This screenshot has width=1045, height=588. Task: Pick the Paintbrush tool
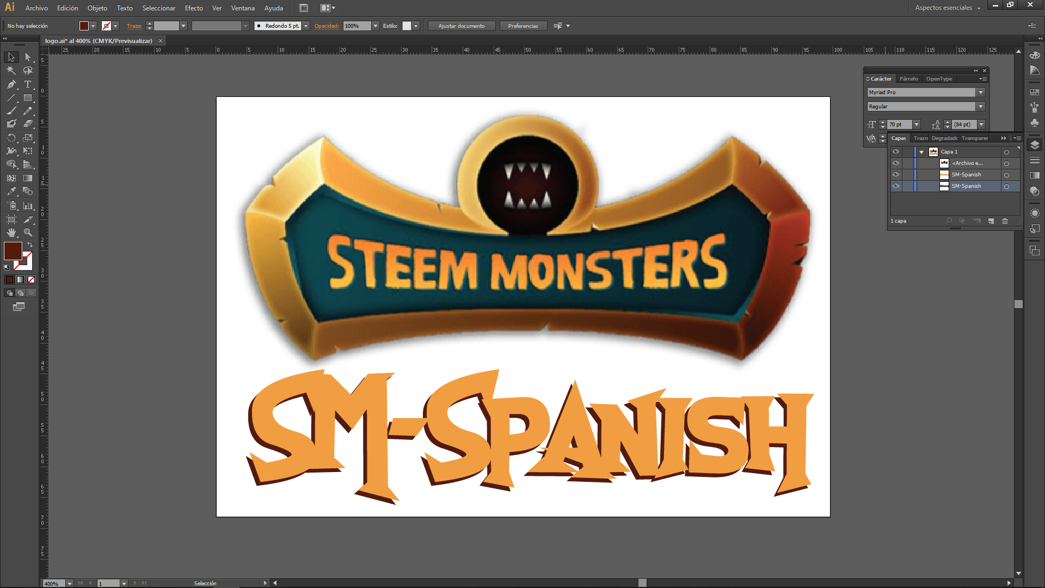click(x=11, y=111)
